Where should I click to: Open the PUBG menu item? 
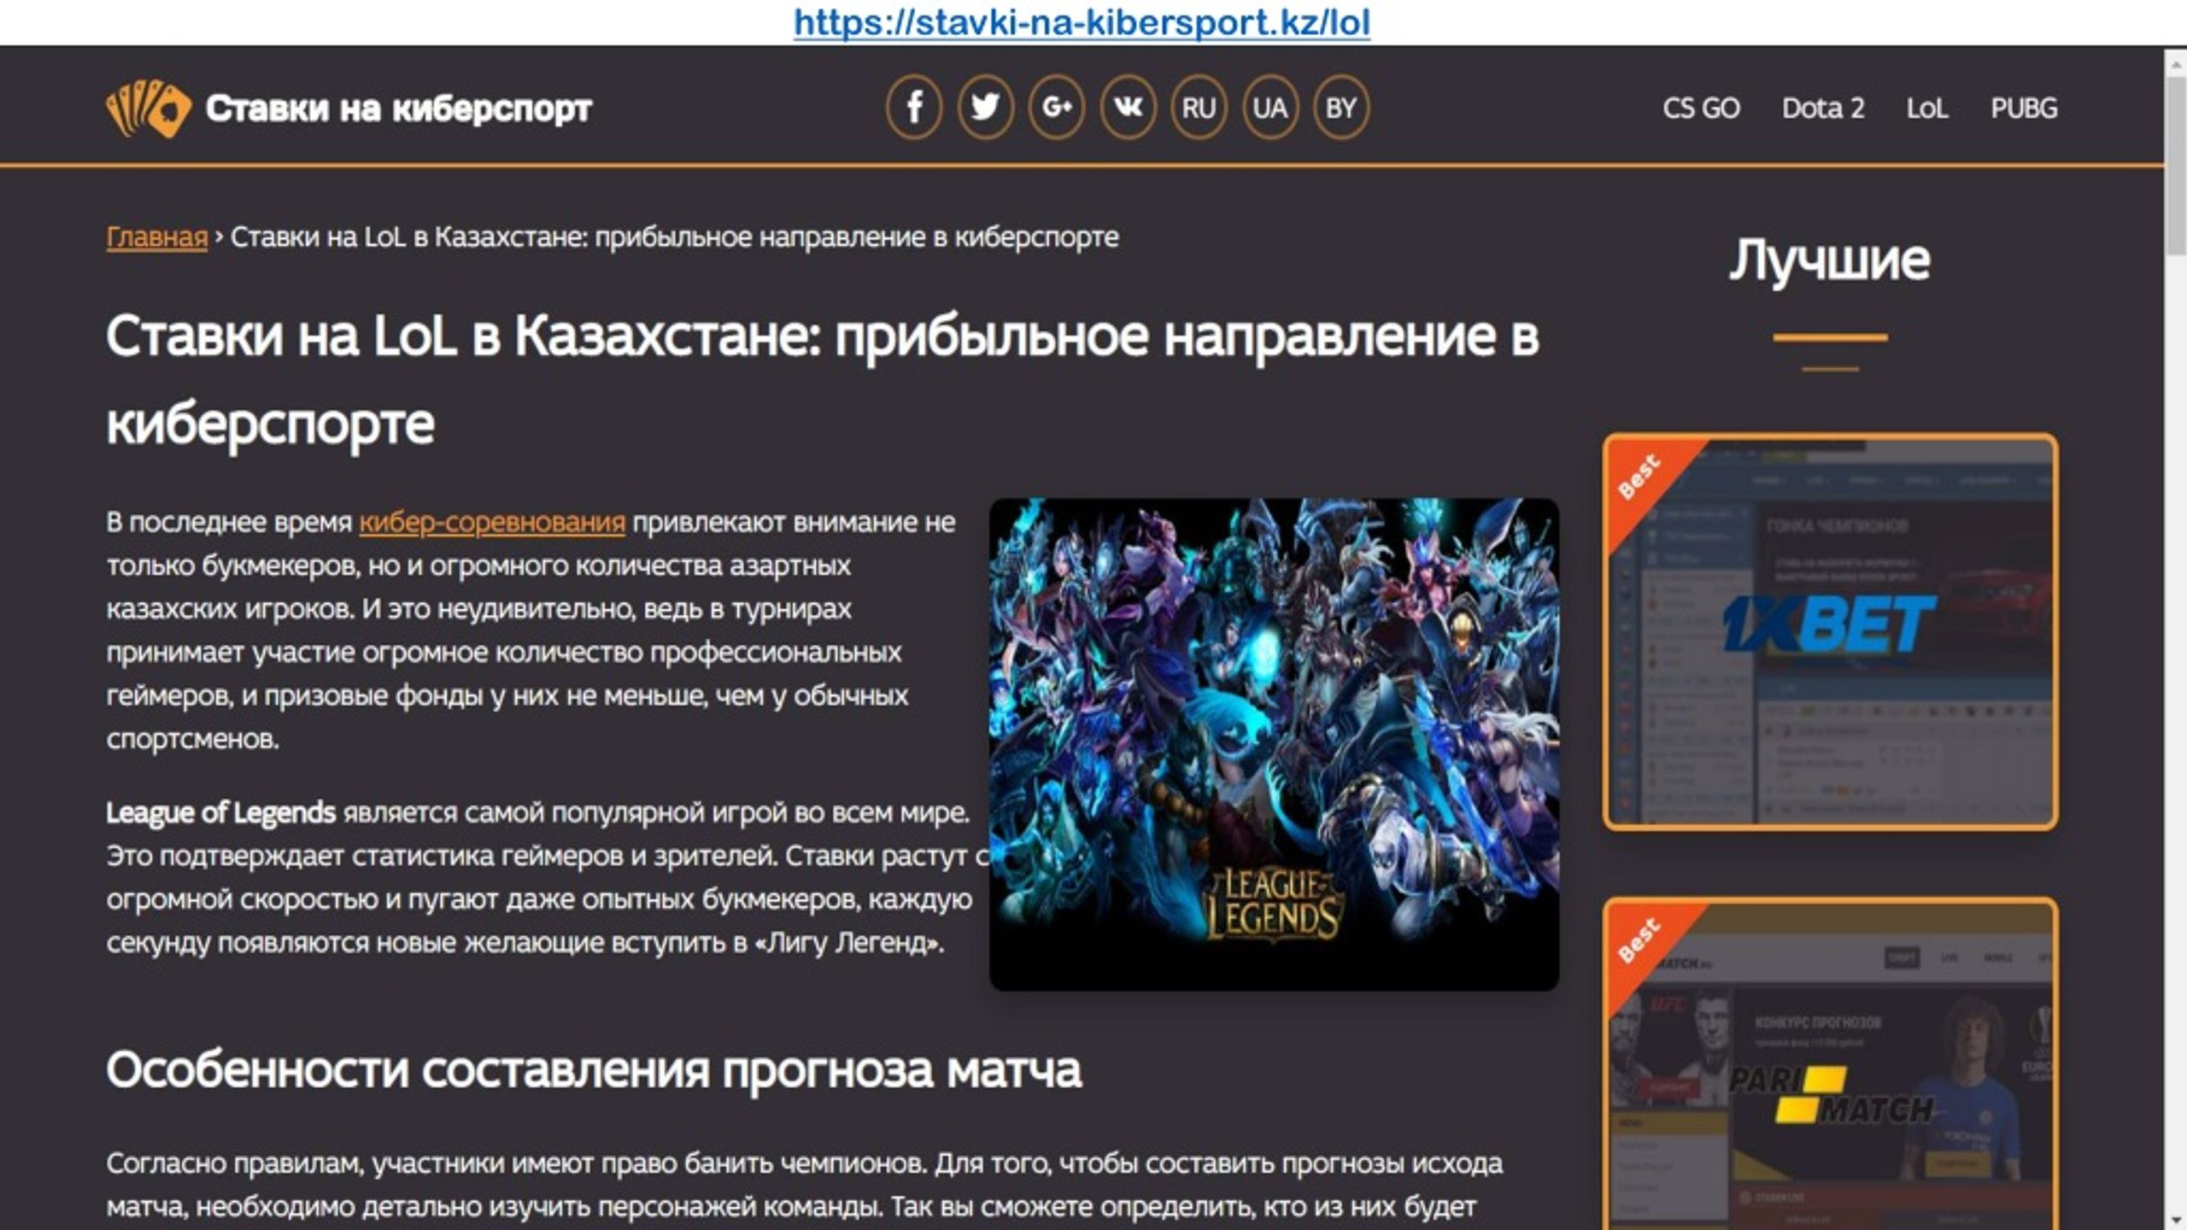click(x=2024, y=108)
